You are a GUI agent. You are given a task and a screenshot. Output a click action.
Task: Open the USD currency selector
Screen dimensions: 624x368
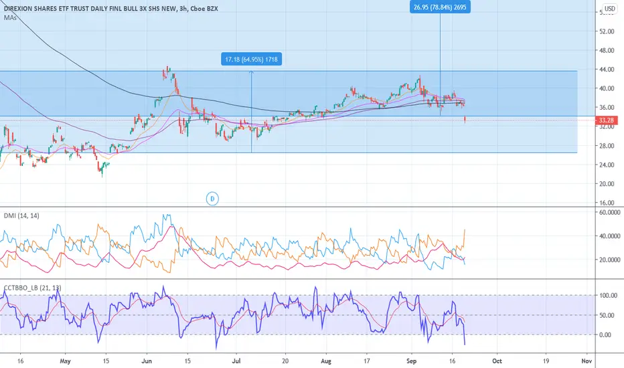coord(610,9)
